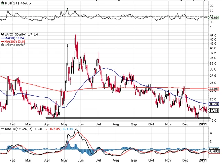Click the Jul label under the price chart
The height and width of the screenshot is (164, 222).
pos(99,123)
